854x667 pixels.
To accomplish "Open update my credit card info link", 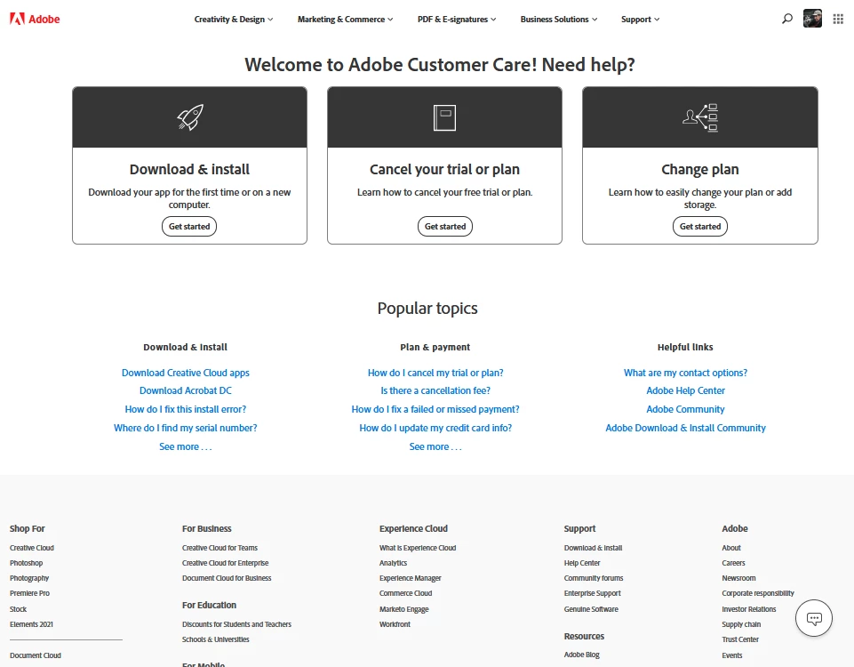I will tap(435, 428).
